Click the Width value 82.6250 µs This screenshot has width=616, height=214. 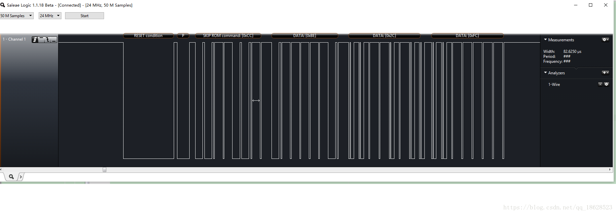(x=572, y=52)
